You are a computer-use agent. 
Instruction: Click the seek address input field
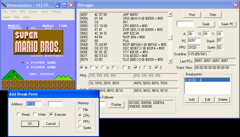tap(185, 24)
